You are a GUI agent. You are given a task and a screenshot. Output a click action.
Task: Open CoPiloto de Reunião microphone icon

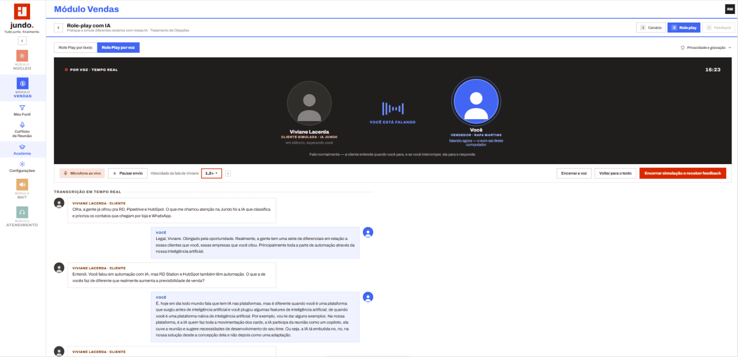pyautogui.click(x=22, y=125)
